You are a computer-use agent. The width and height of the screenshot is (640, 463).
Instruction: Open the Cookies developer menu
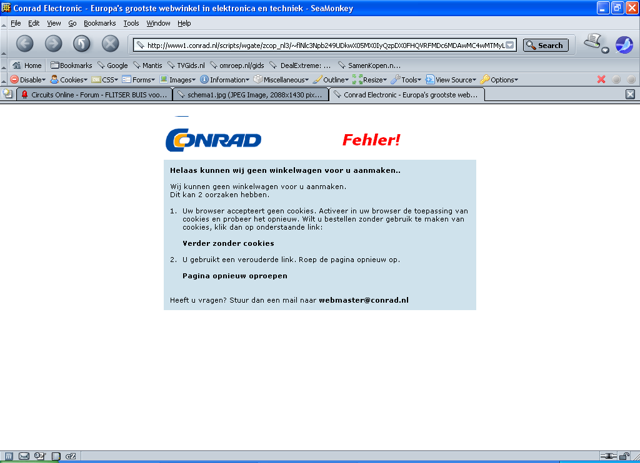pyautogui.click(x=69, y=80)
